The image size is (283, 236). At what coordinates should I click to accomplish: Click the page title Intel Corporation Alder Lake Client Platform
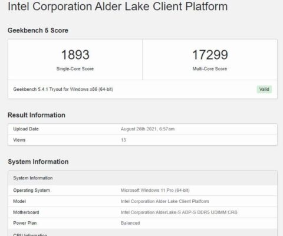(x=118, y=6)
